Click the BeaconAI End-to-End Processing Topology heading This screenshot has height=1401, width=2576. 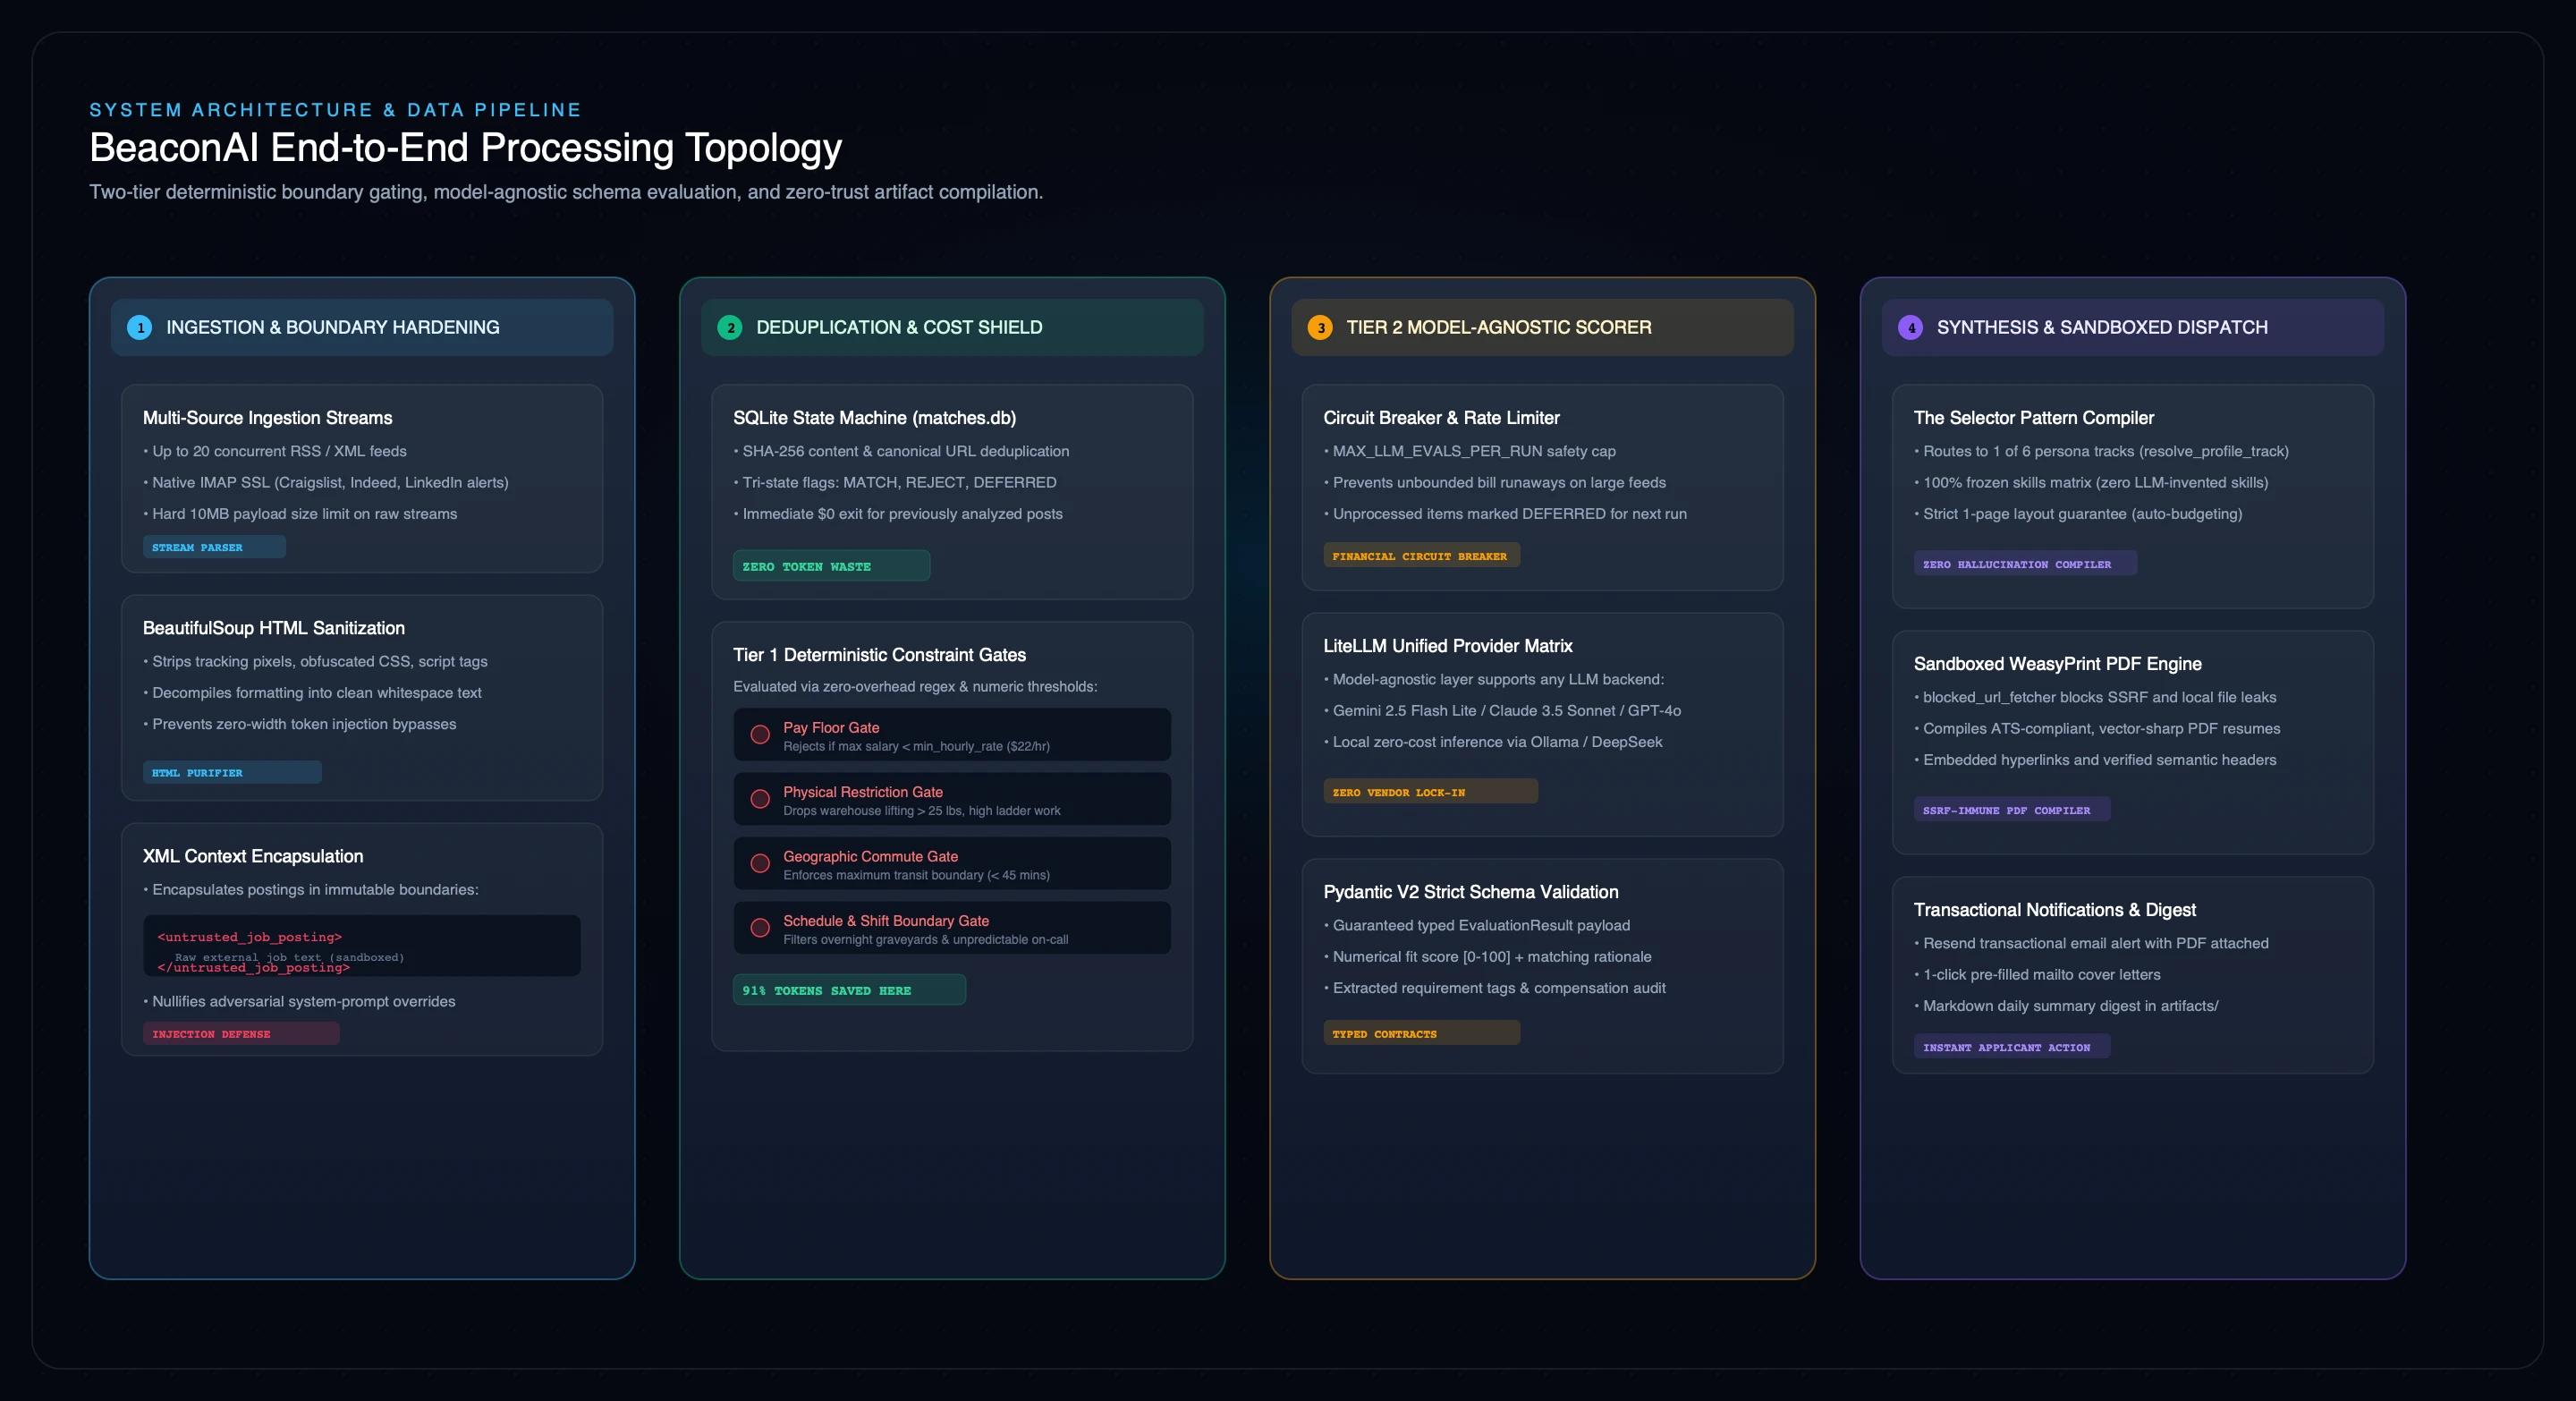[x=466, y=148]
